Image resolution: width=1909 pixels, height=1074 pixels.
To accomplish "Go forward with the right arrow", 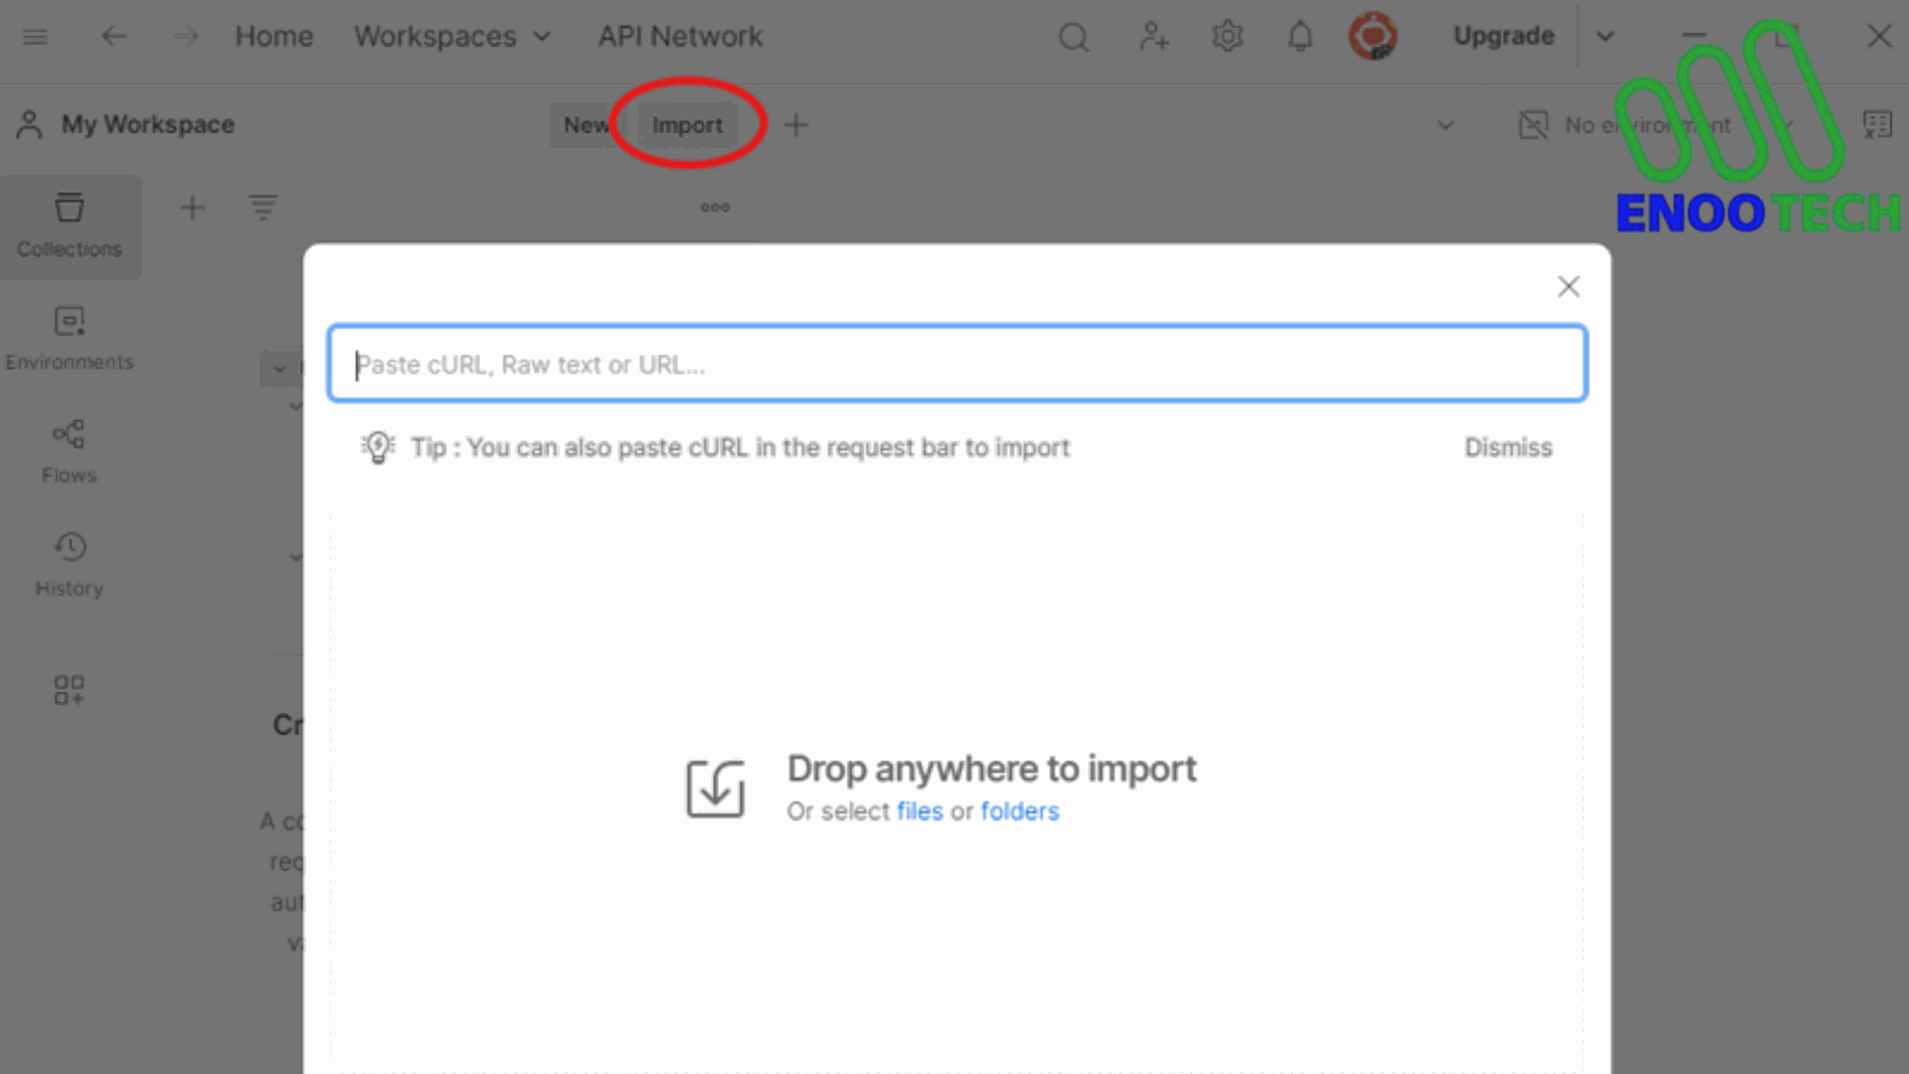I will pyautogui.click(x=186, y=37).
